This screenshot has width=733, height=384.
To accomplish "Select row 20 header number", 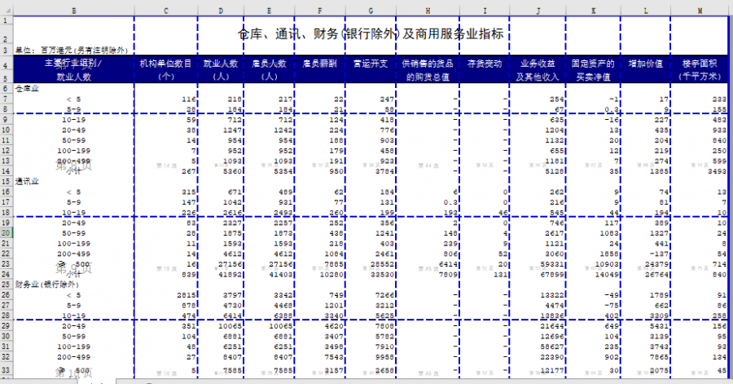I will [x=6, y=233].
